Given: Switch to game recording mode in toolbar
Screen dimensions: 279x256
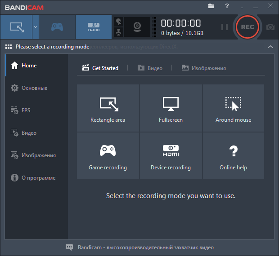Looking at the screenshot, I should tap(57, 27).
